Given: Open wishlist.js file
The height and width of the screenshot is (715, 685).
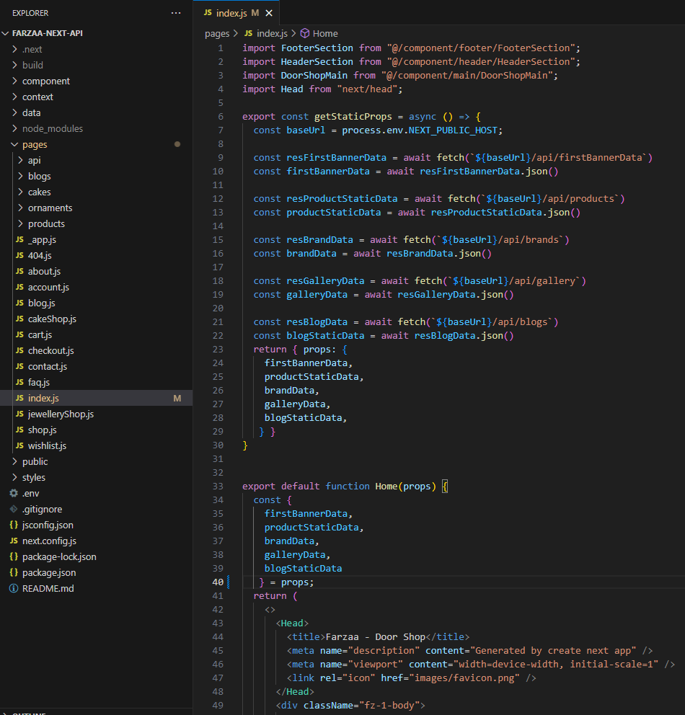Looking at the screenshot, I should [x=47, y=445].
